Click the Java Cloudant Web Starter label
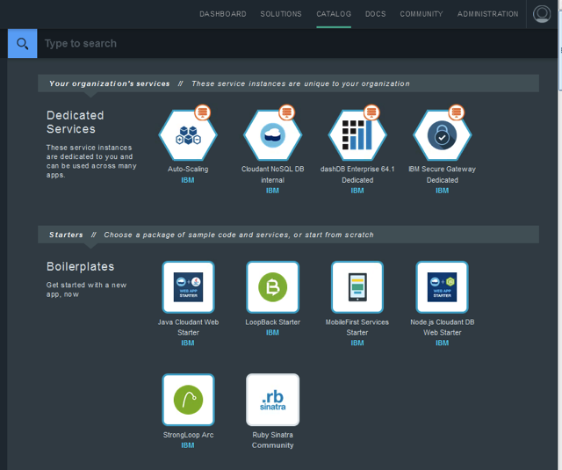This screenshot has height=470, width=562. coord(188,328)
